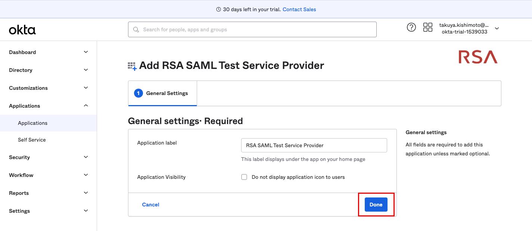Screen dimensions: 532x231
Task: Click the step 1 number badge
Action: click(x=138, y=93)
